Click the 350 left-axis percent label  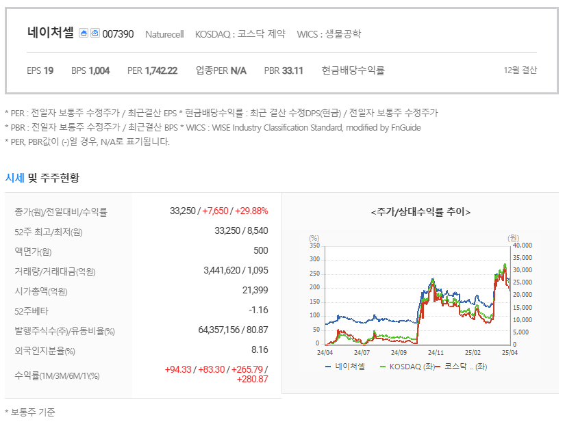pos(314,246)
